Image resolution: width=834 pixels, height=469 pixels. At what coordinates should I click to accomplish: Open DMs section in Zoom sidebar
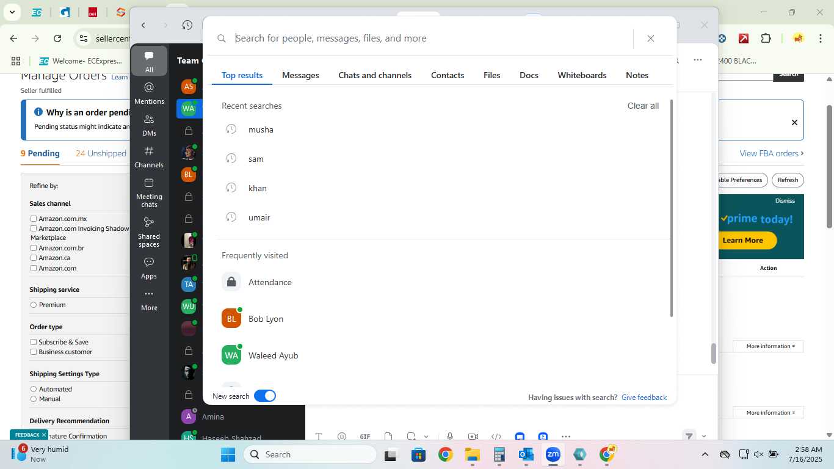tap(149, 125)
